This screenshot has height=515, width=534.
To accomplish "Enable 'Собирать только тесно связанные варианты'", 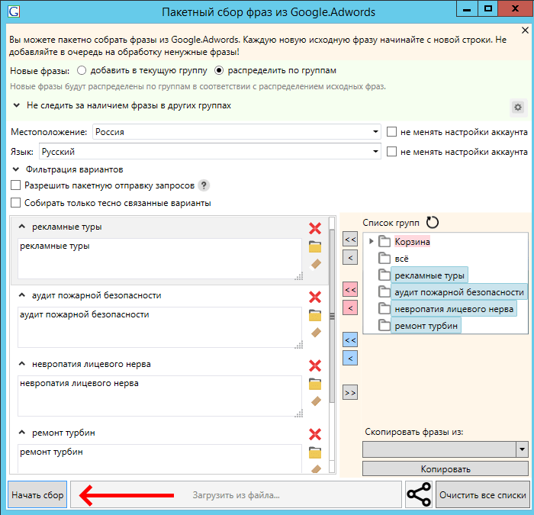I will [x=16, y=203].
